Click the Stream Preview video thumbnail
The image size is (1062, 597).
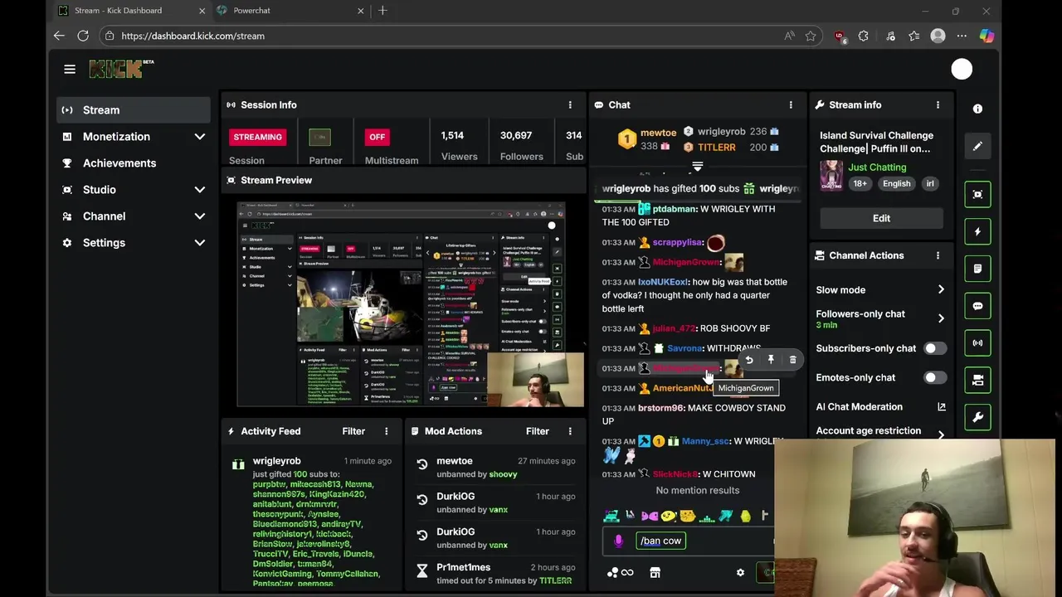tap(402, 303)
